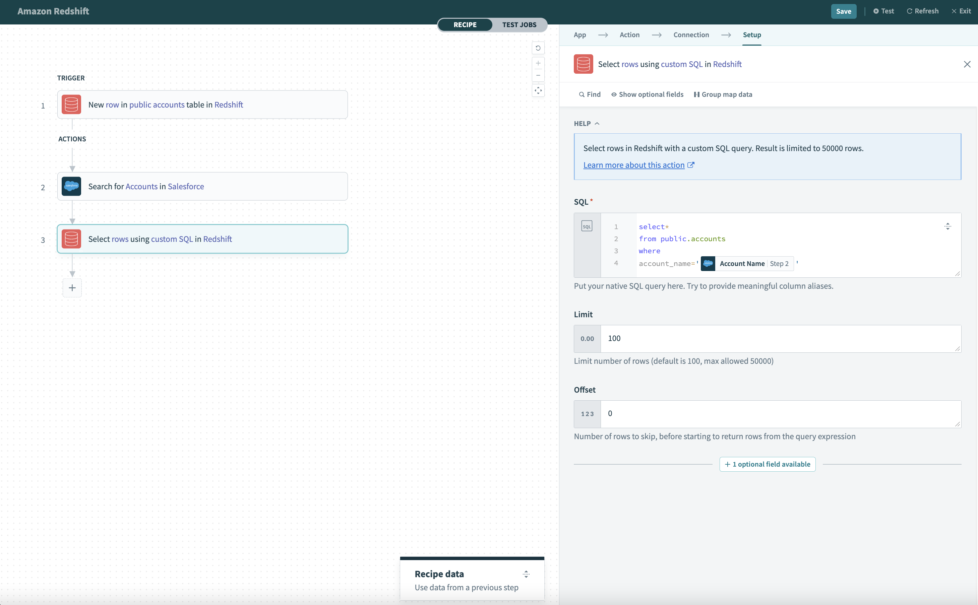Screen dimensions: 978x605
Task: Click the add step plus button
Action: (72, 287)
